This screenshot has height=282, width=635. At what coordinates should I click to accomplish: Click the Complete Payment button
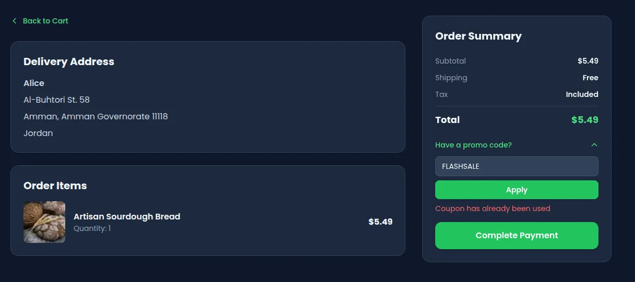[x=516, y=236]
